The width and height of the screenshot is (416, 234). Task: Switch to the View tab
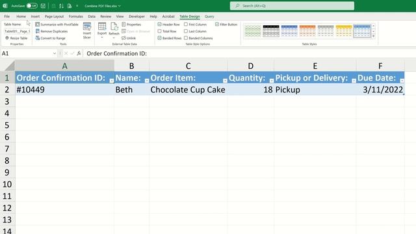120,16
